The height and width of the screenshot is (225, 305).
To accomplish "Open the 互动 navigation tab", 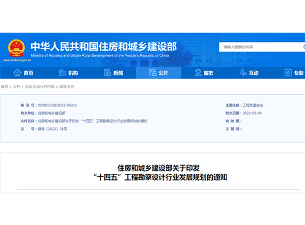I will pos(249,73).
